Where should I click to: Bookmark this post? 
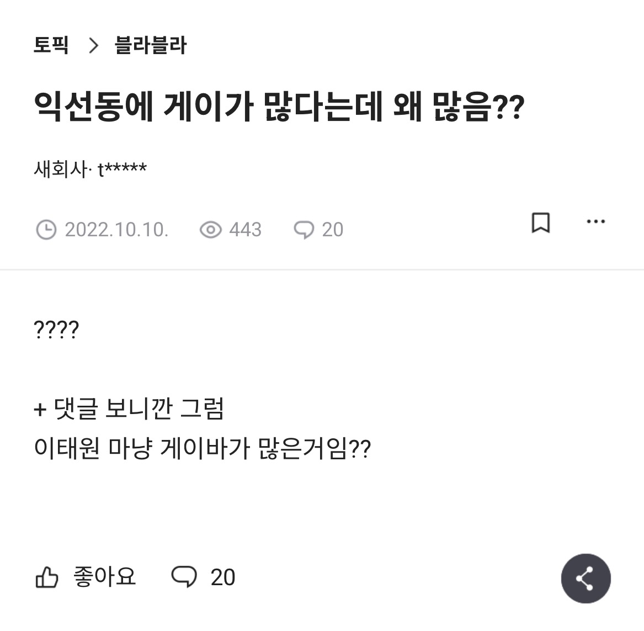(540, 222)
